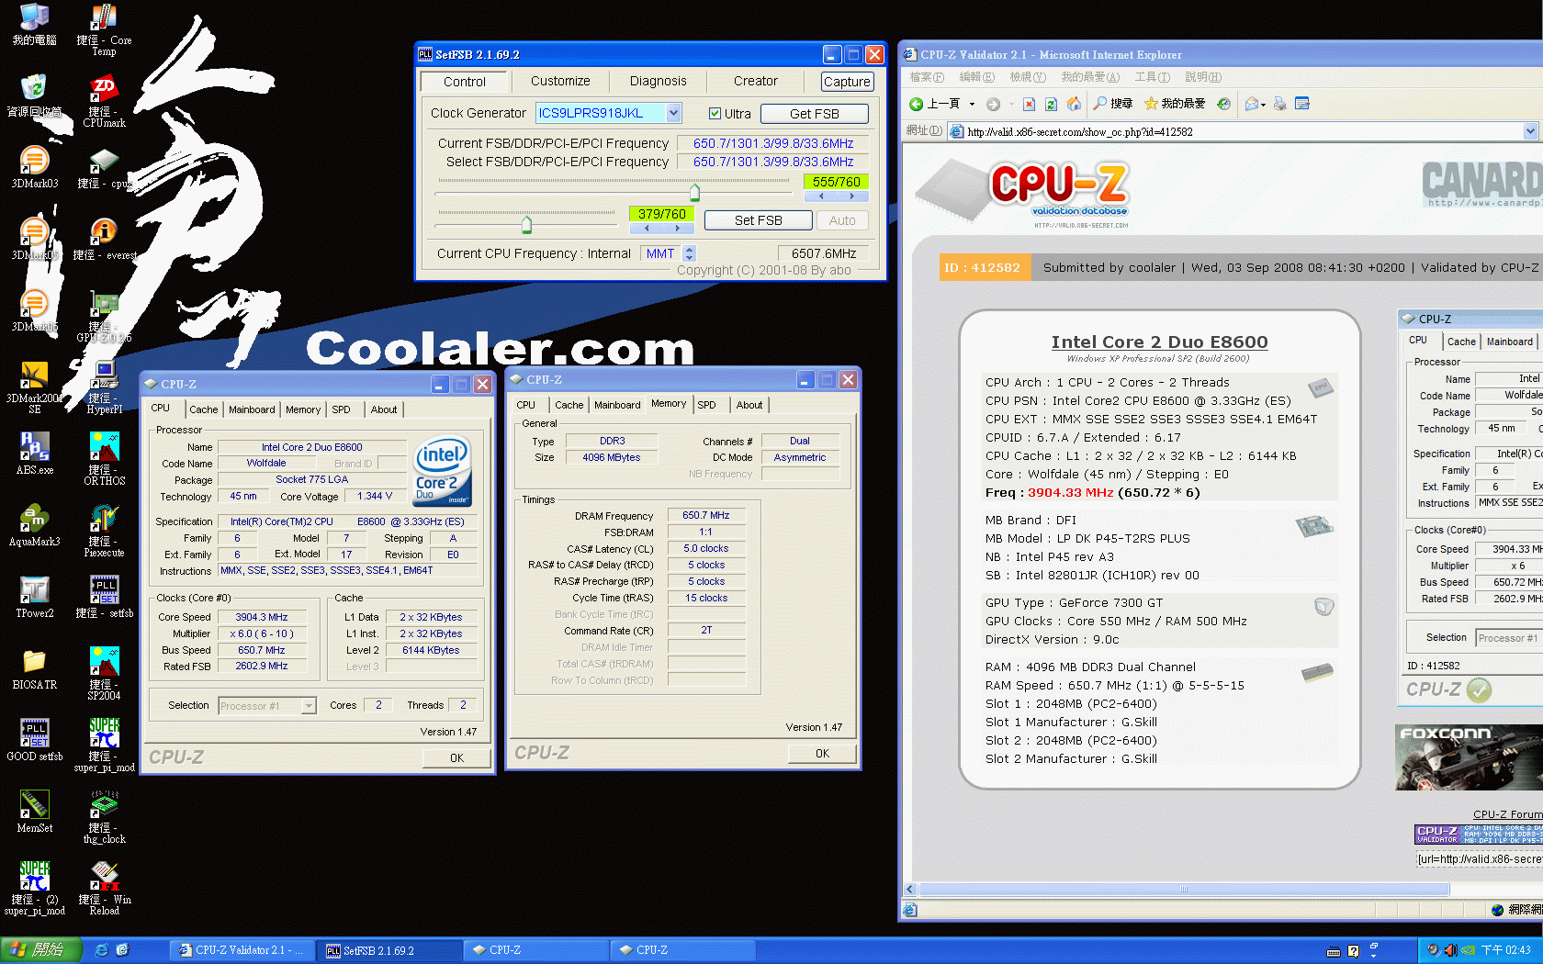
Task: Click the Windows Start button
Action: [x=42, y=950]
